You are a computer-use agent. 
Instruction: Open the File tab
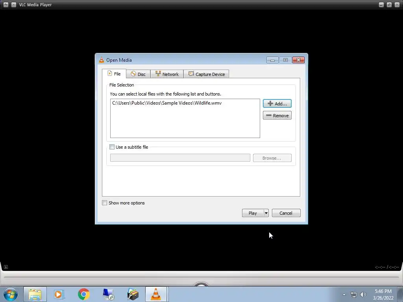click(x=114, y=74)
